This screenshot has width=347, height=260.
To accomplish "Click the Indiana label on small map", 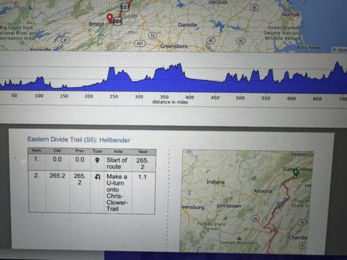I will coord(216,182).
